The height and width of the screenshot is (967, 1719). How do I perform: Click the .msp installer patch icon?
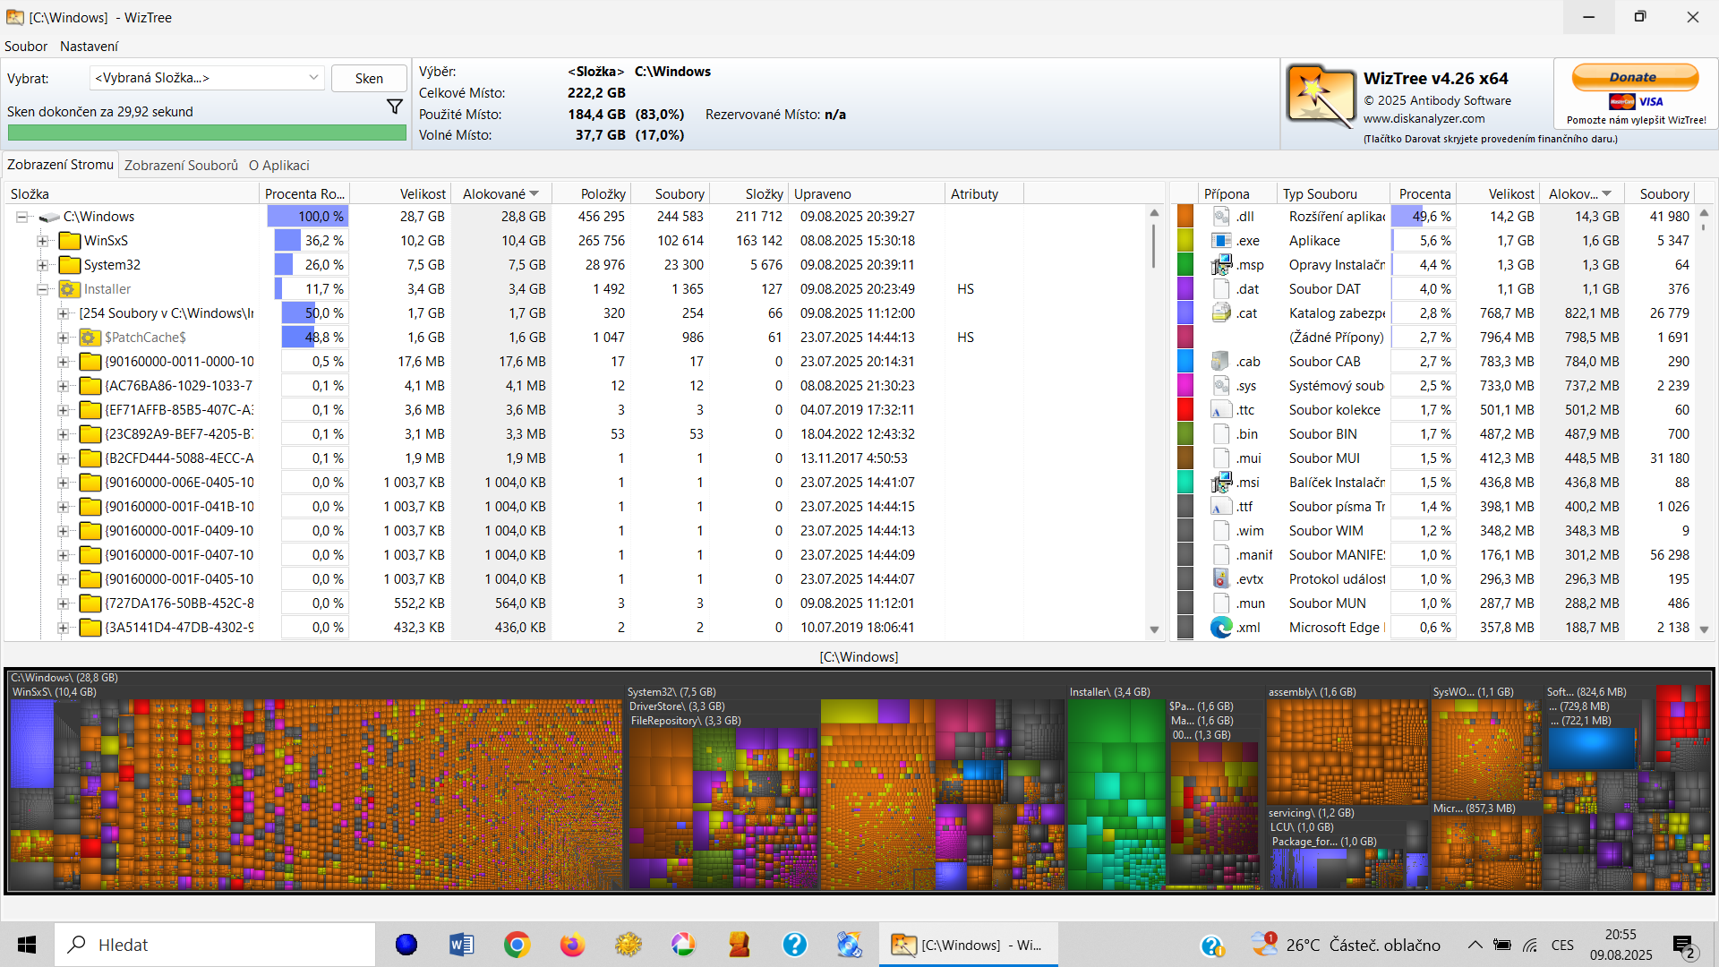point(1221,265)
